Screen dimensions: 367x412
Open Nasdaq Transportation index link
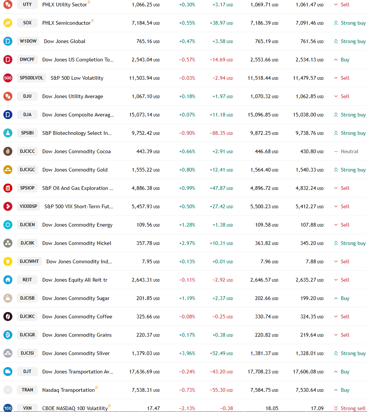[x=69, y=390]
